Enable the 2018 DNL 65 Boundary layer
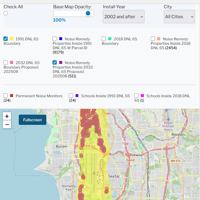The height and width of the screenshot is (200, 200). tap(104, 39)
